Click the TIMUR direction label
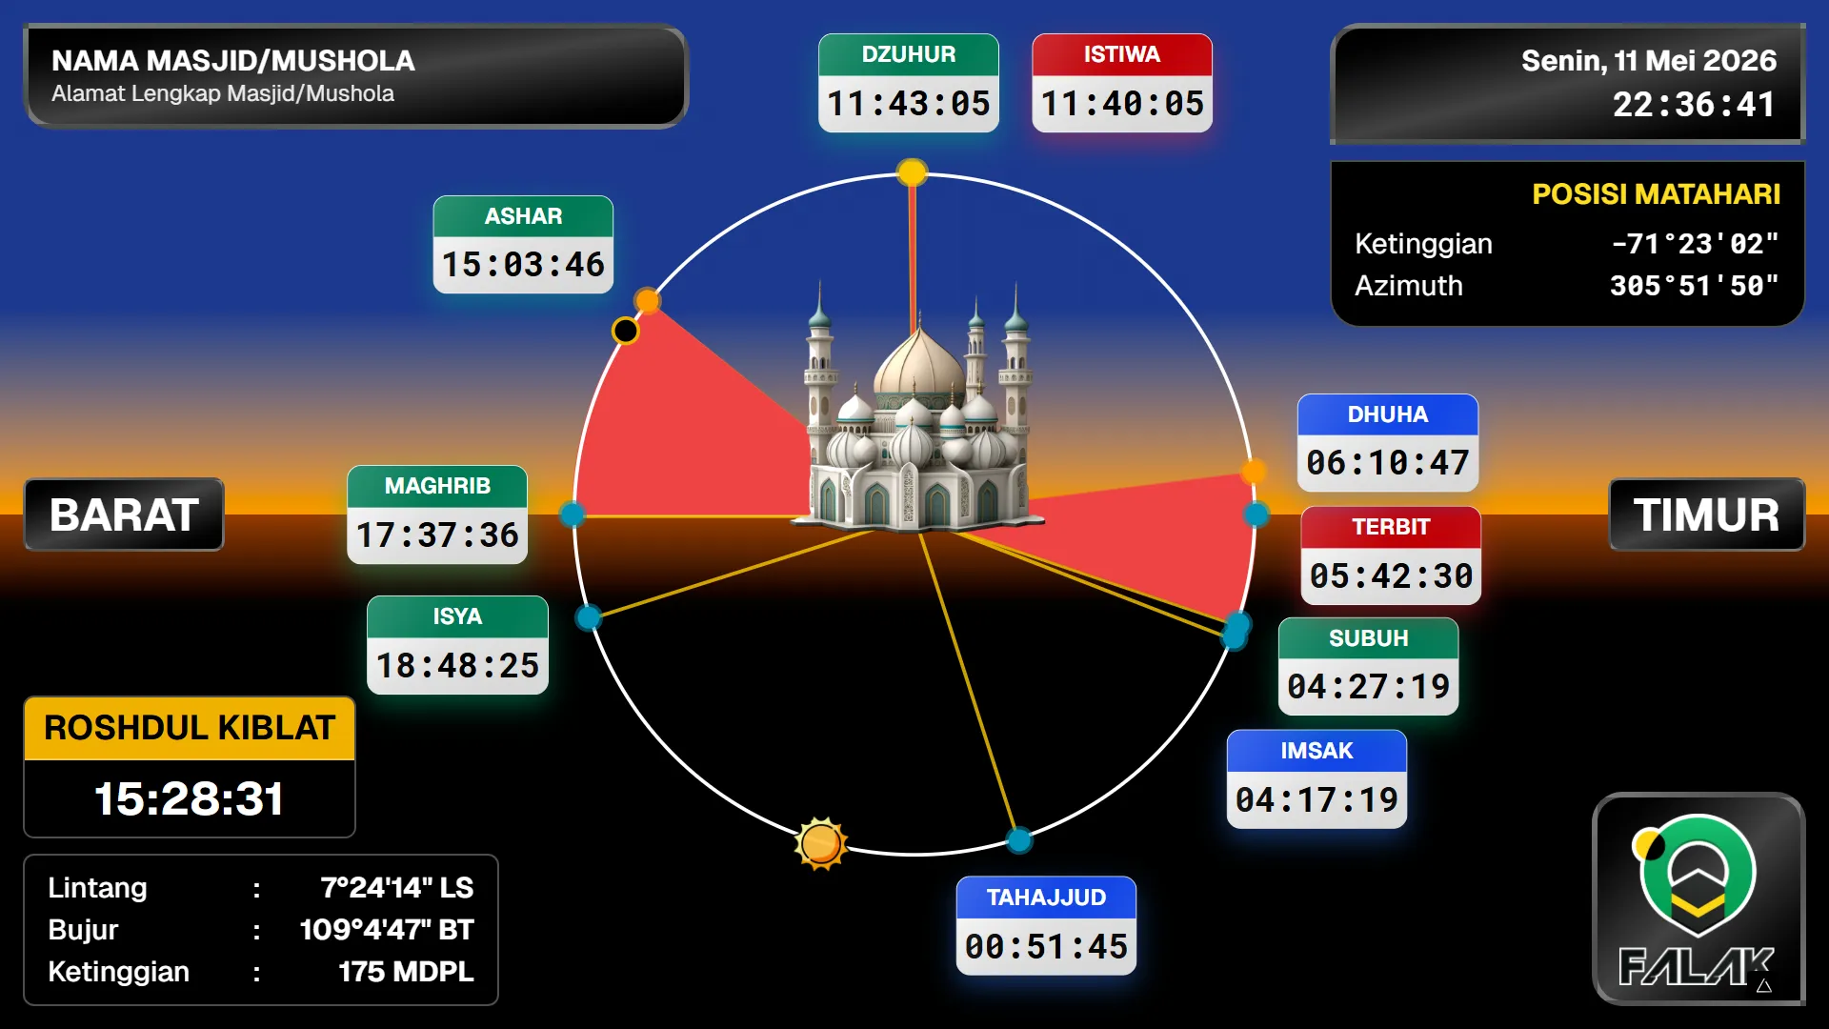The image size is (1829, 1029). 1707,514
